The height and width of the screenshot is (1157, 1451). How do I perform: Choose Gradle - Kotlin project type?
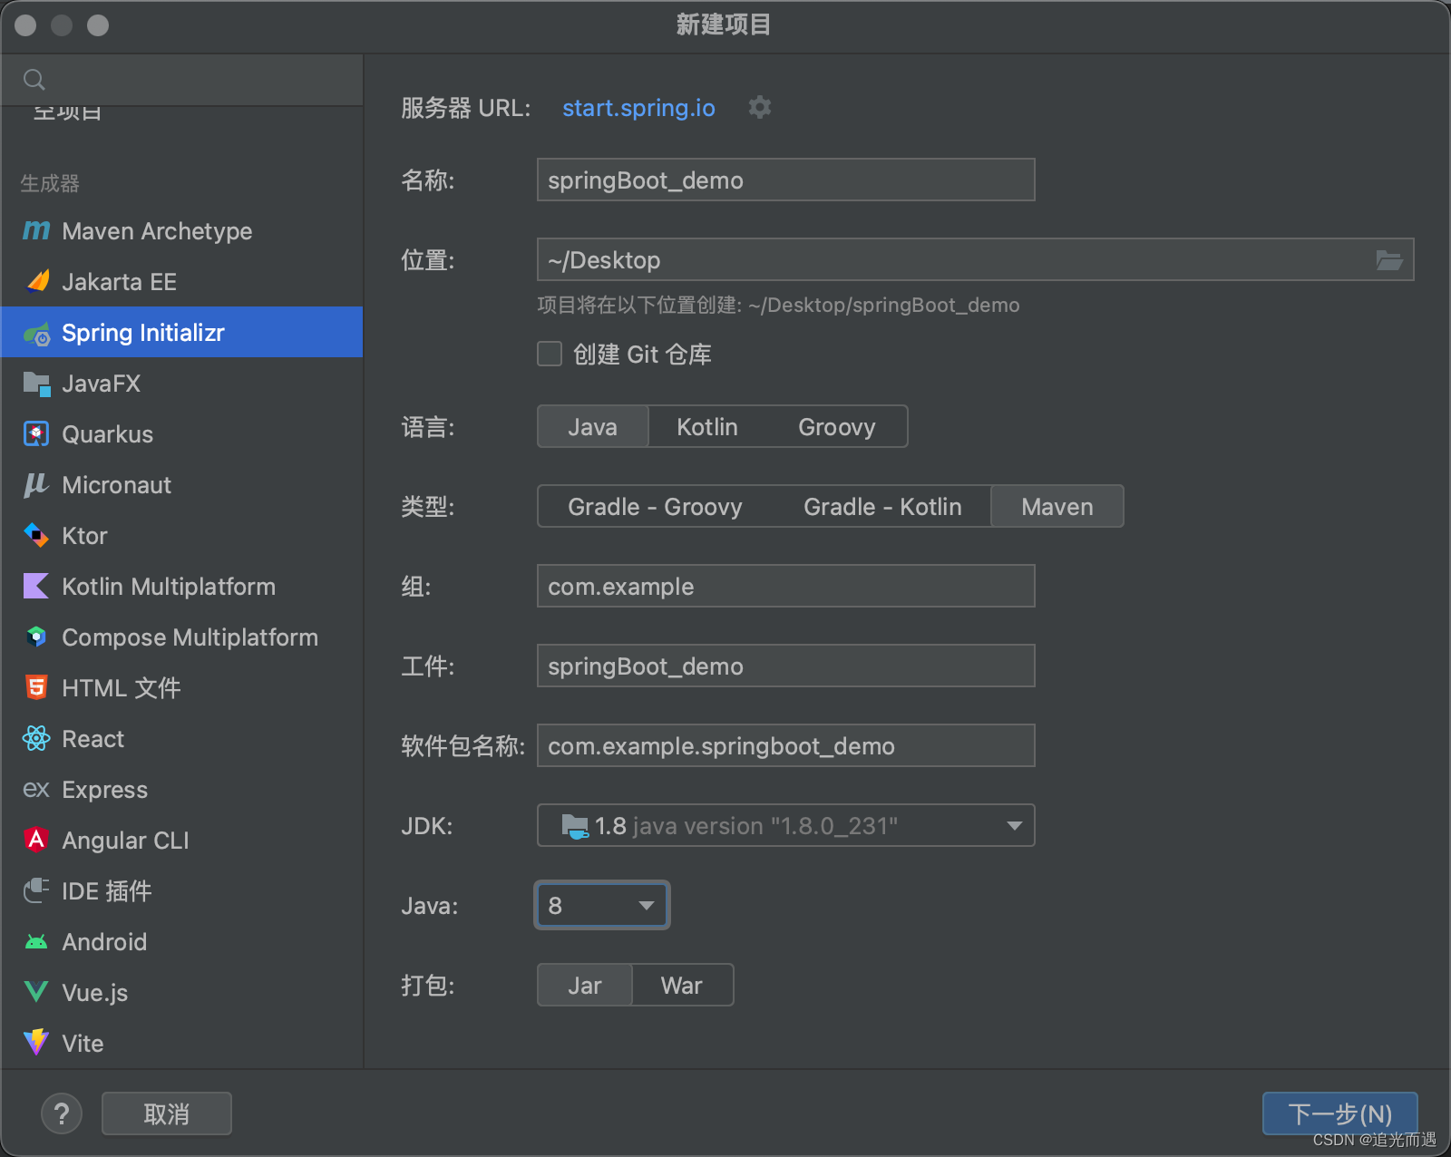[x=882, y=507]
